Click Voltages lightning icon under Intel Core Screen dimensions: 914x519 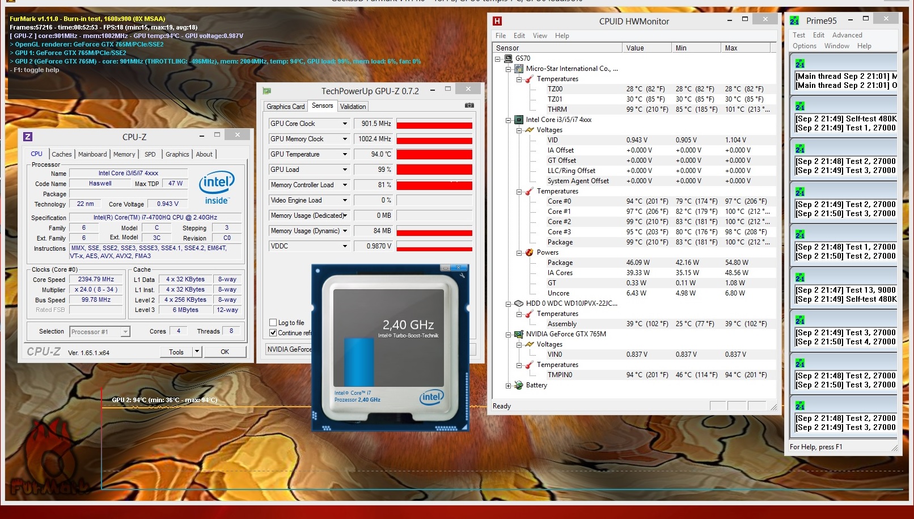[x=530, y=130]
